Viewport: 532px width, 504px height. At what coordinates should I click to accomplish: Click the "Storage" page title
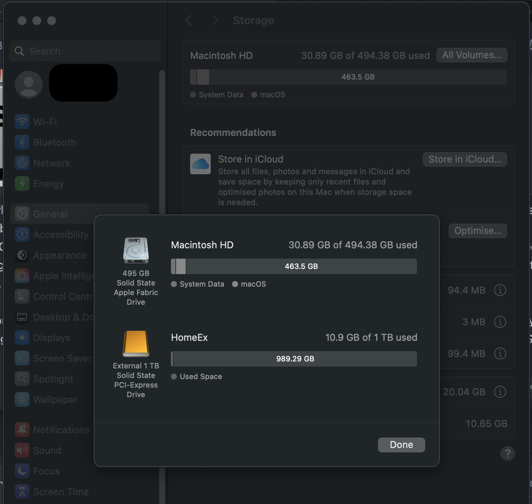[x=253, y=21]
